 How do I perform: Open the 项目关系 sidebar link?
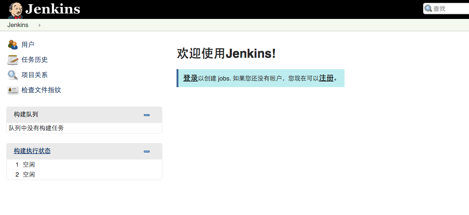(x=35, y=75)
